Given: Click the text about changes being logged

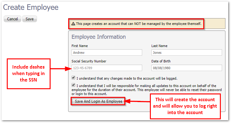Looking at the screenshot, I should click(127, 78).
